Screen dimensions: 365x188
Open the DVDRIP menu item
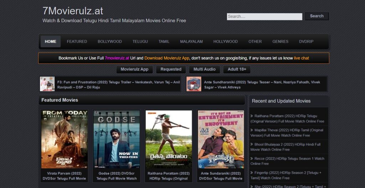click(306, 42)
